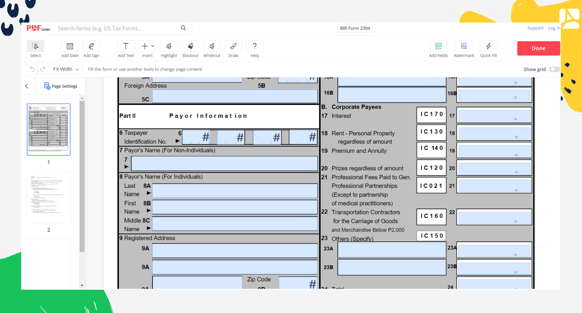
Task: Click the Transportation Contractors field 22
Action: (494, 218)
